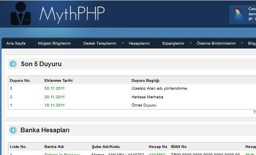The width and height of the screenshot is (256, 155).
Task: Click the Şube Adı/Kodu column header
Action: pos(106,147)
